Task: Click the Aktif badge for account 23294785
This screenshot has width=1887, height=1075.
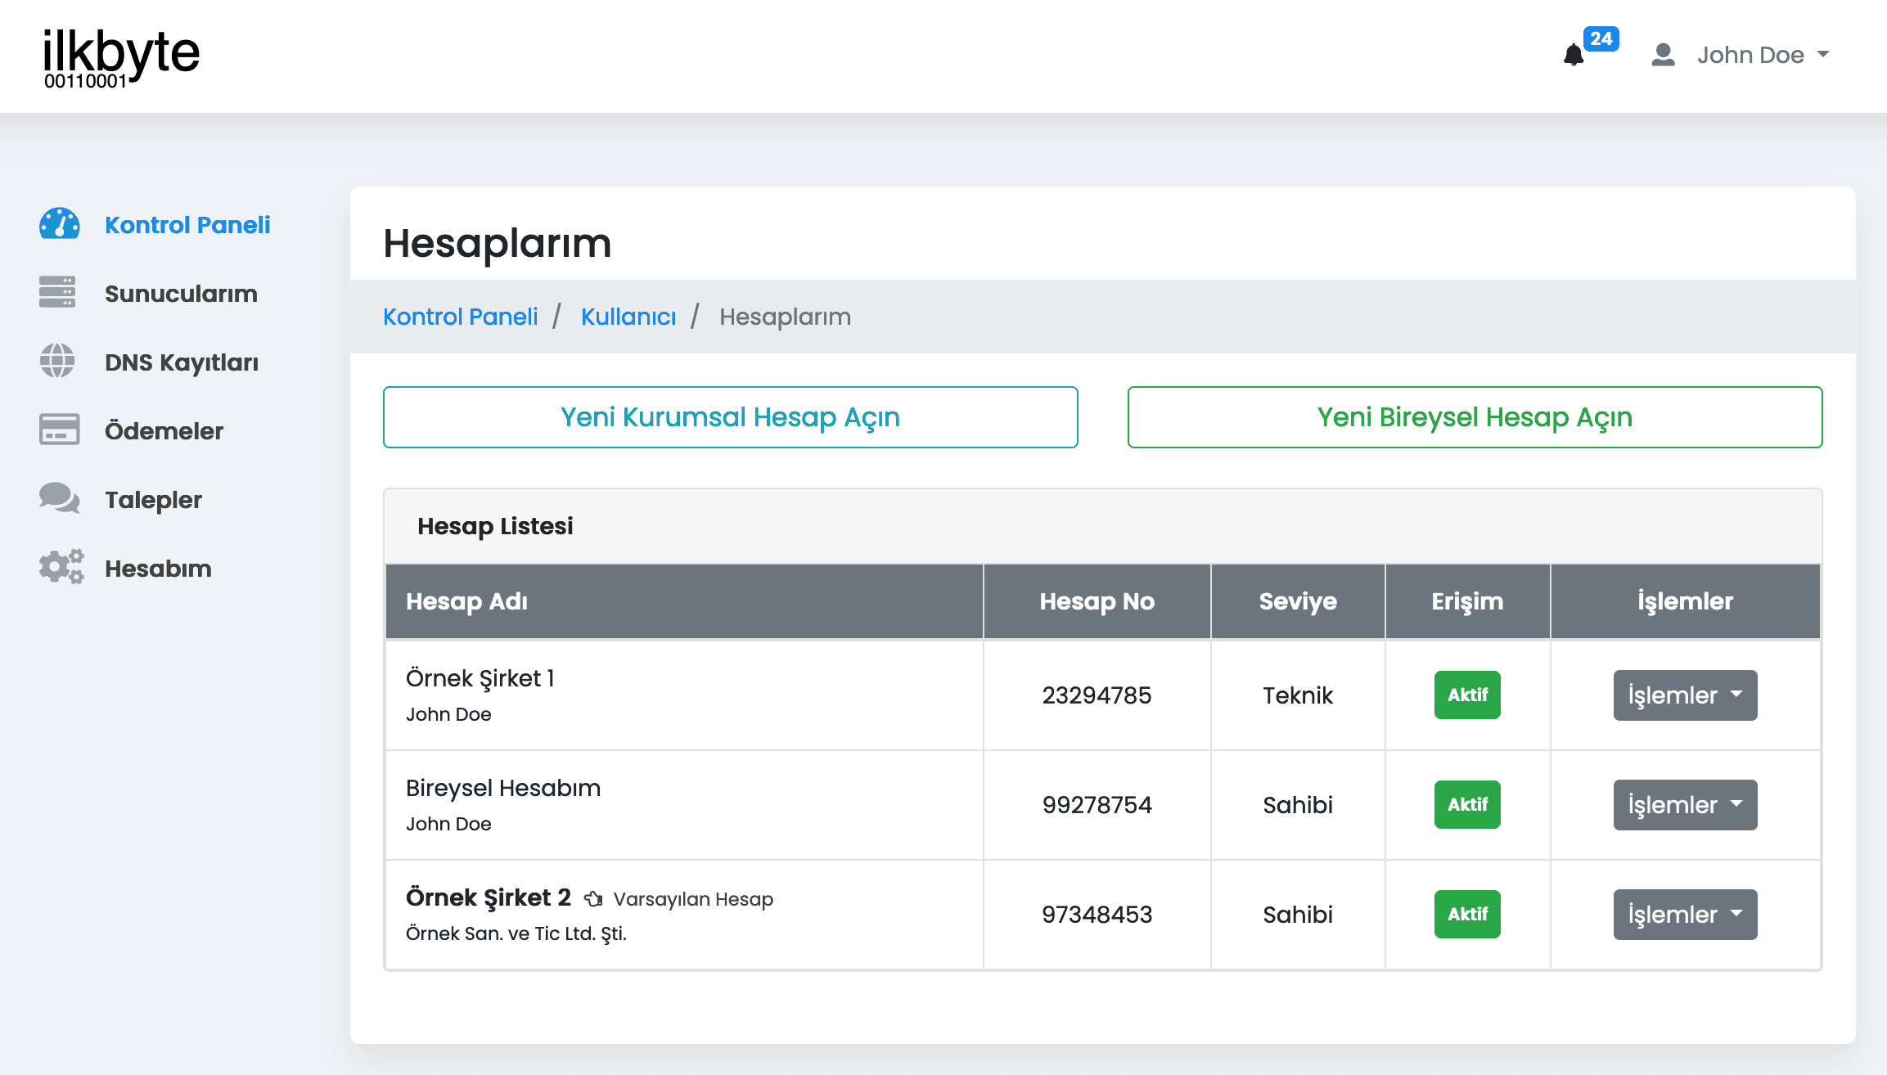Action: [1466, 695]
